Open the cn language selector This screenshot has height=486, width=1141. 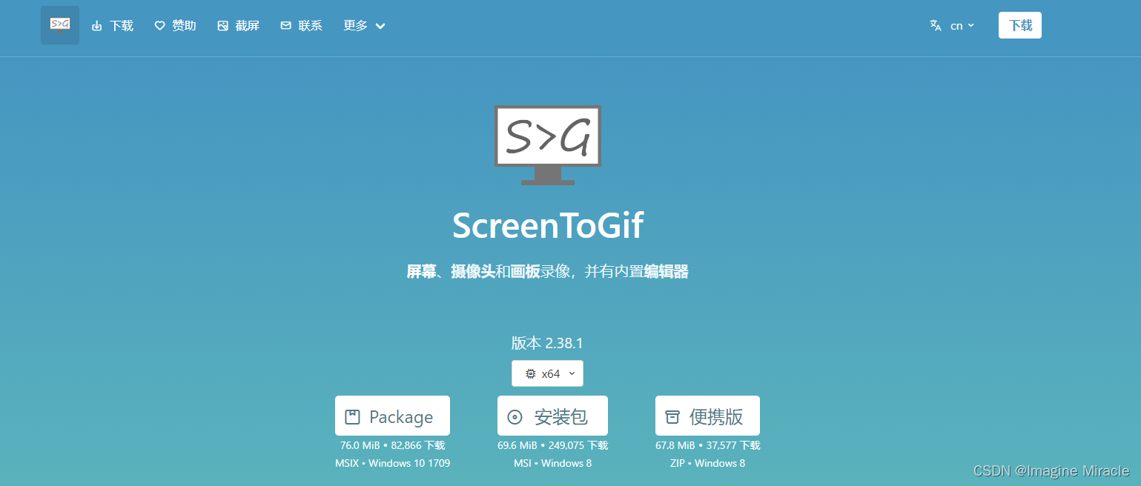(953, 25)
